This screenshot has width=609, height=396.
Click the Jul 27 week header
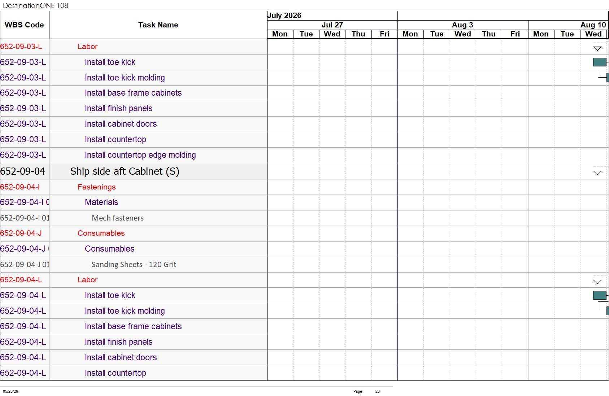pos(332,25)
